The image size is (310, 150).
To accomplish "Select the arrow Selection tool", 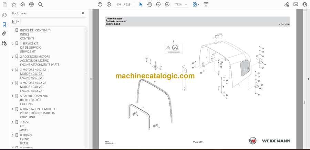I will click(x=141, y=4).
